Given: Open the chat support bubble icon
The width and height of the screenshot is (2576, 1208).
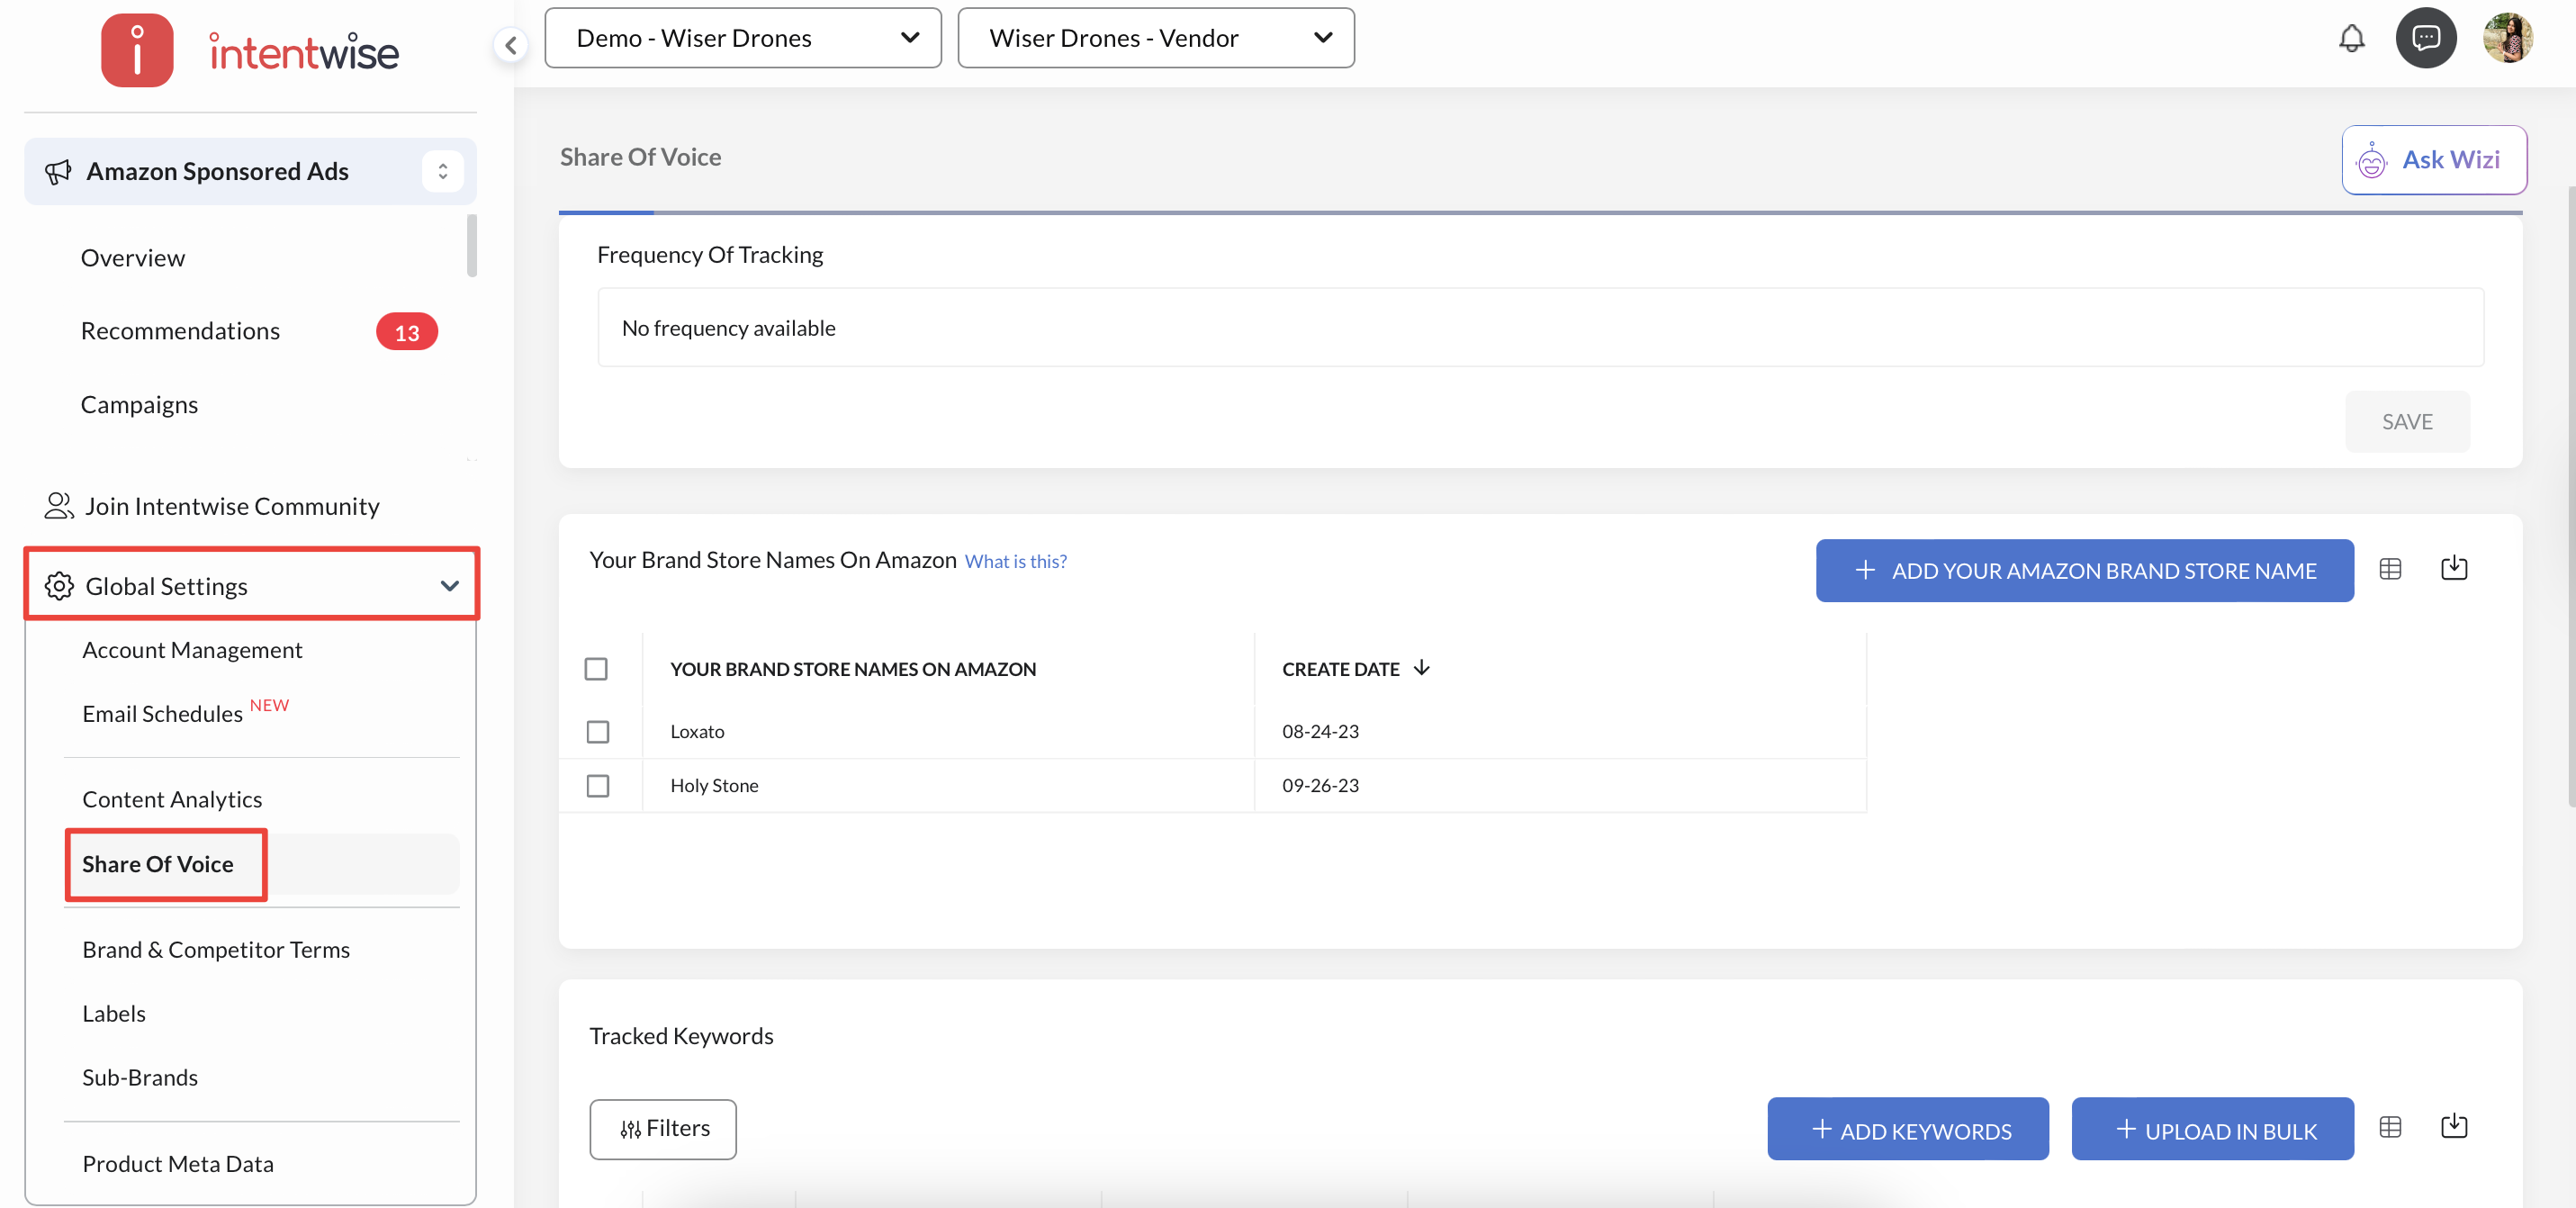Looking at the screenshot, I should pyautogui.click(x=2425, y=38).
